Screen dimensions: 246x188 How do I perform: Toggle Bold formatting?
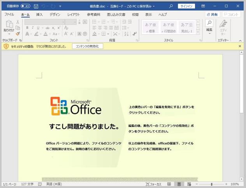27,28
